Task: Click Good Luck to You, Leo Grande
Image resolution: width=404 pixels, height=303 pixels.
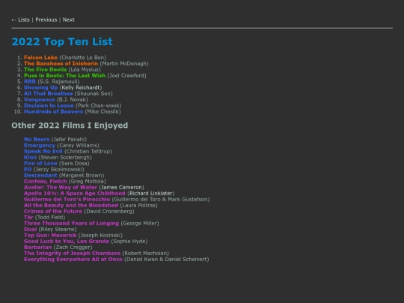Action: [67, 242]
